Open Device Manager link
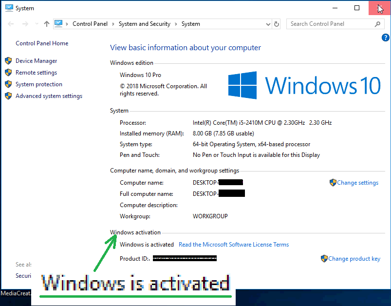The width and height of the screenshot is (391, 306). (36, 61)
